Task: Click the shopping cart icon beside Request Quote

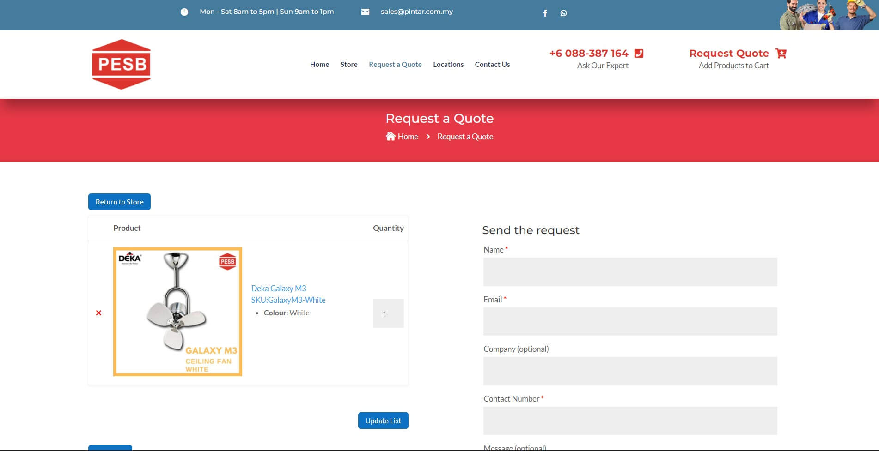Action: click(x=781, y=53)
